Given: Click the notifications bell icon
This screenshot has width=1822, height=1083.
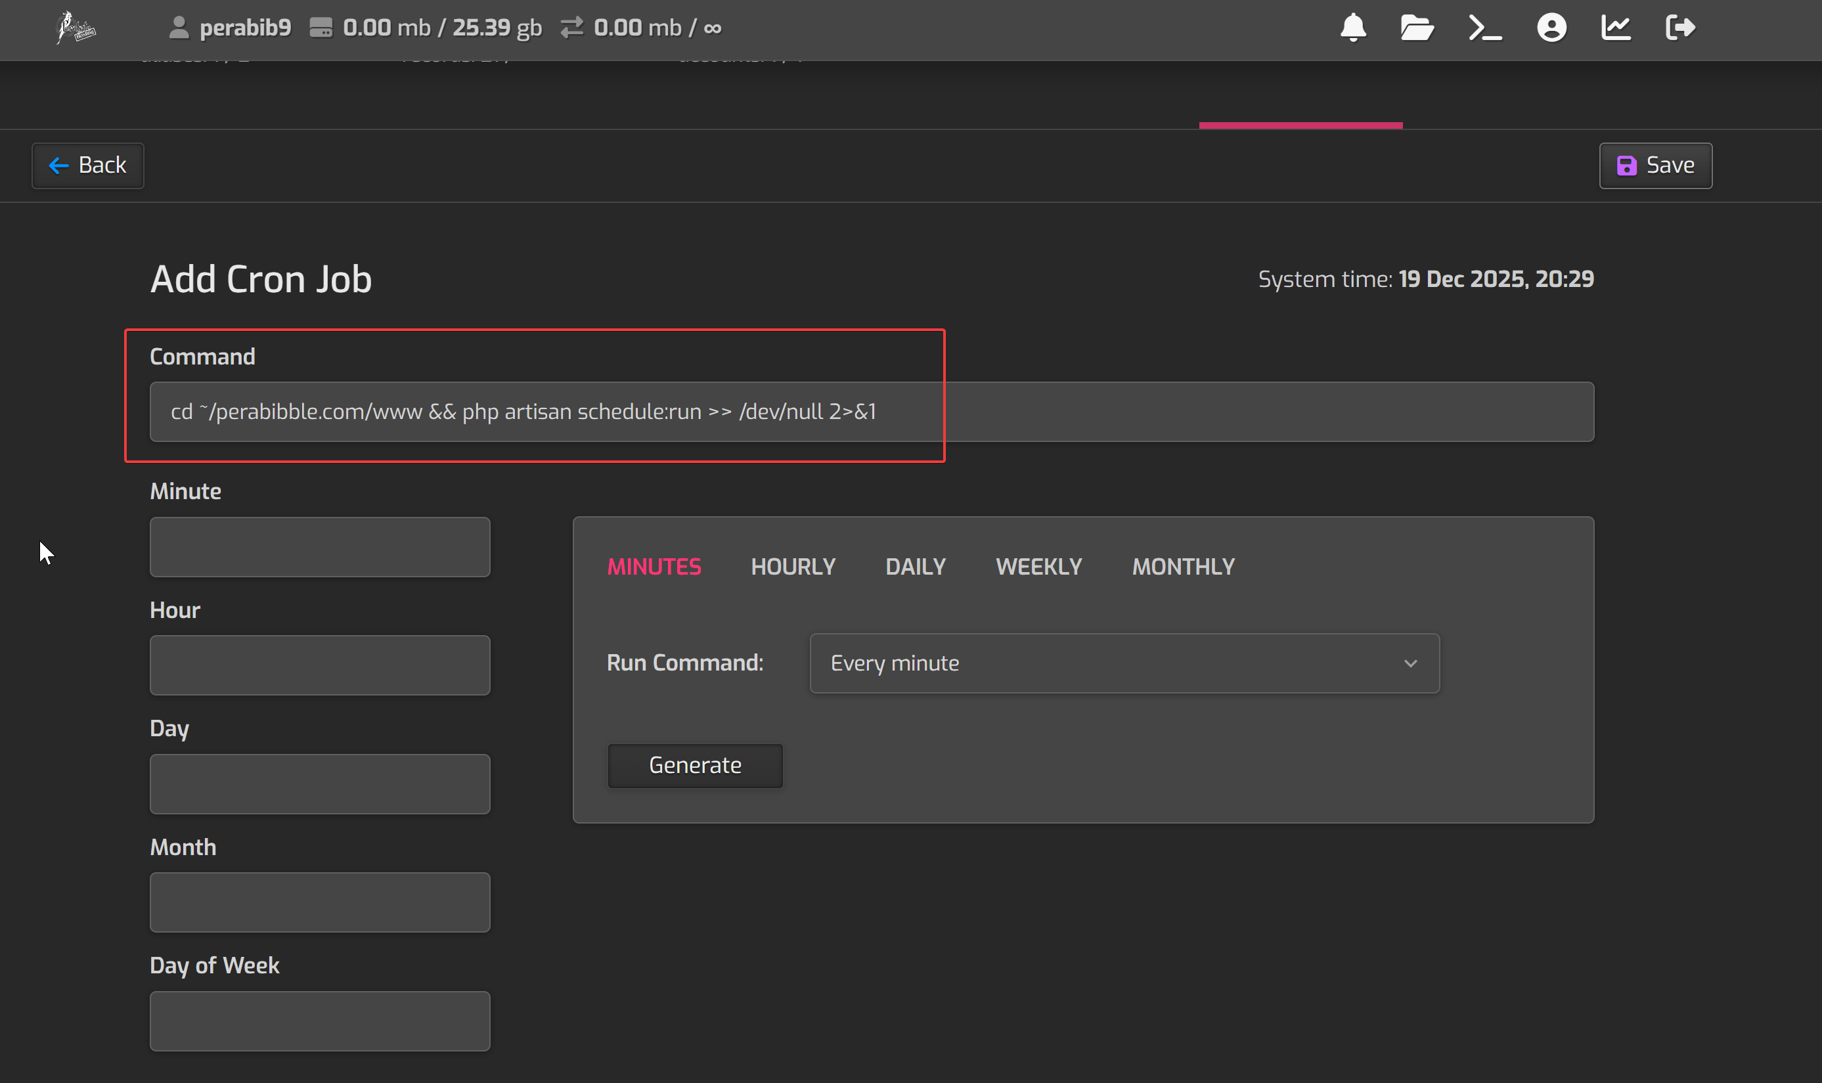Looking at the screenshot, I should pyautogui.click(x=1353, y=28).
